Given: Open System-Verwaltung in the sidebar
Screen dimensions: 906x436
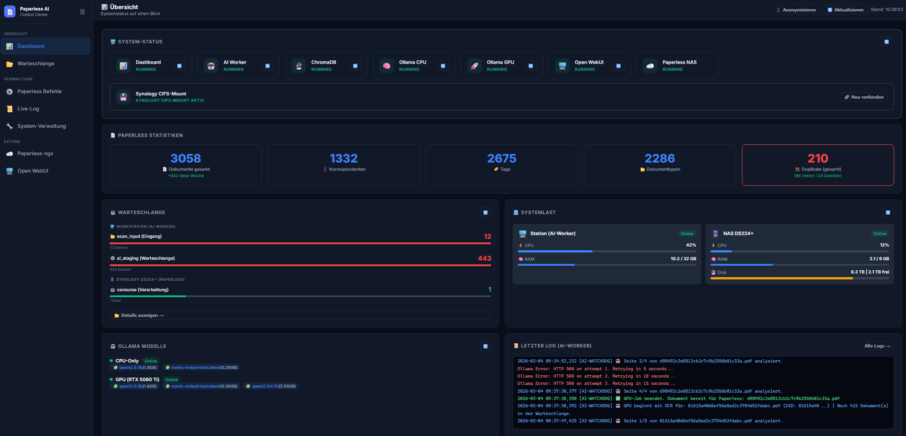Looking at the screenshot, I should pyautogui.click(x=42, y=126).
